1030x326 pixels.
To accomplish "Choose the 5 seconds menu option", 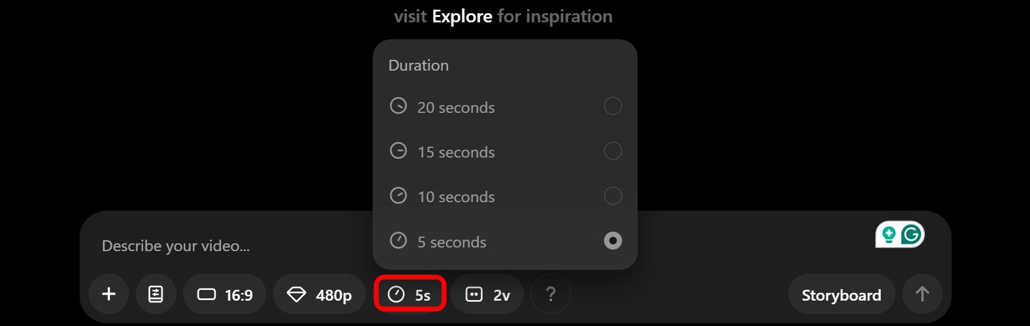I will click(452, 242).
